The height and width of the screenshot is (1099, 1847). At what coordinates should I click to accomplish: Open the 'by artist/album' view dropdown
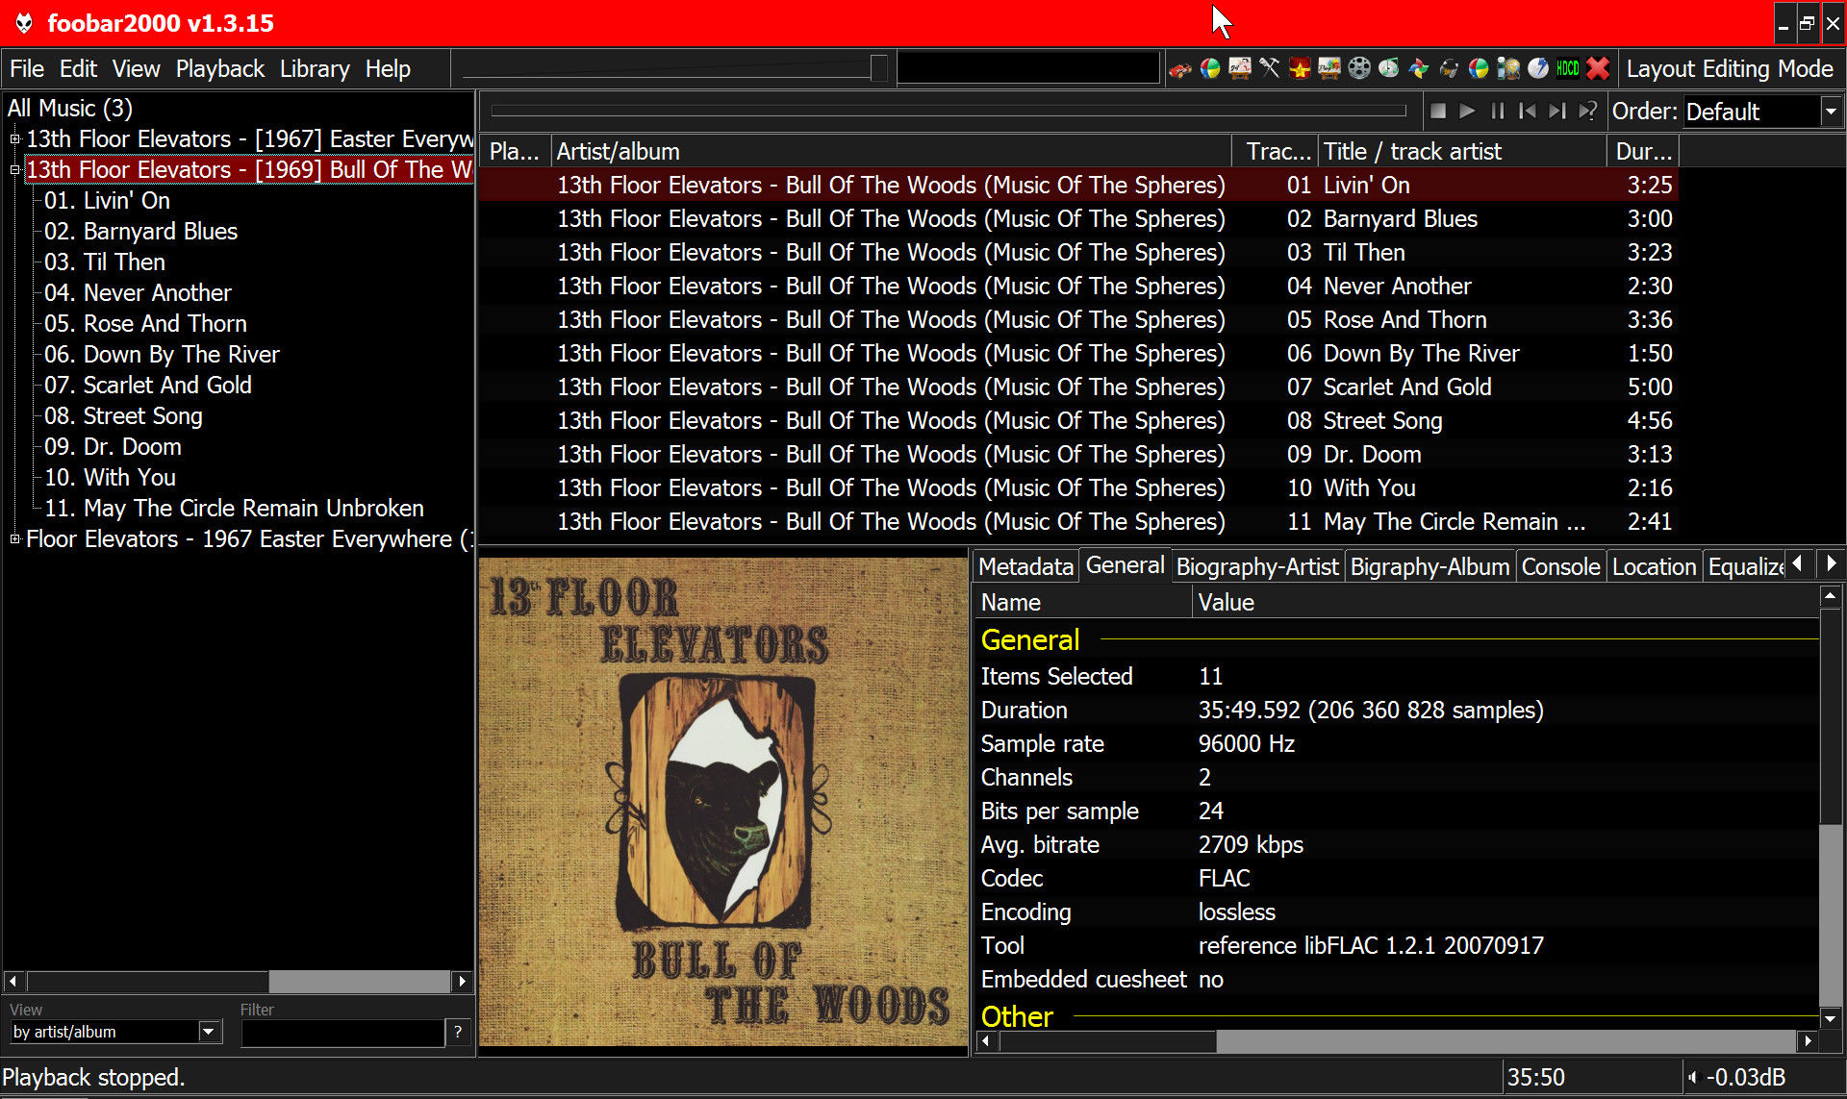pyautogui.click(x=209, y=1032)
